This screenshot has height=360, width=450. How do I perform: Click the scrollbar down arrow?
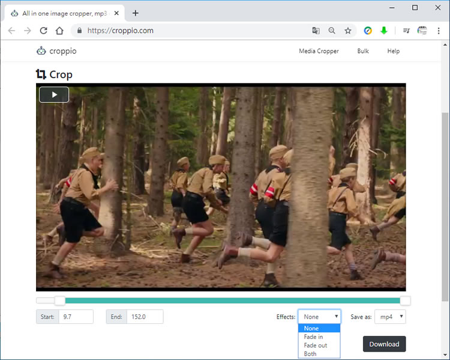coord(445,355)
